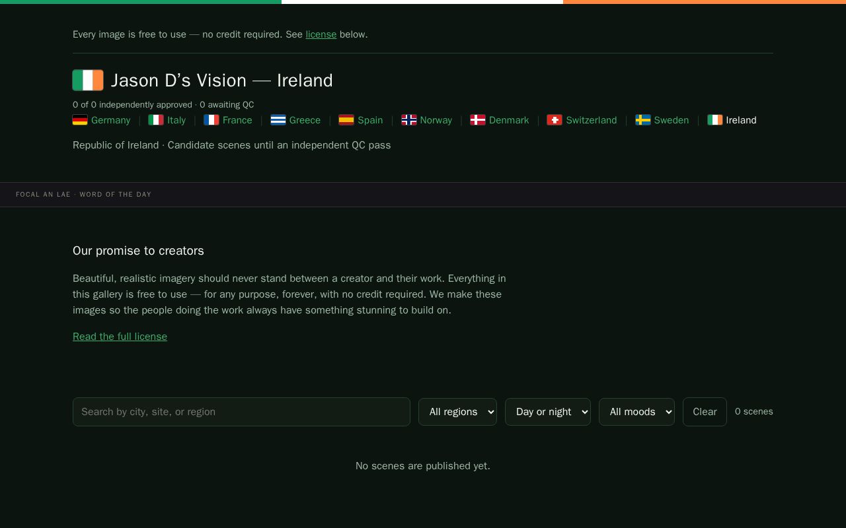The height and width of the screenshot is (528, 846).
Task: Click the Republic of Ireland description text
Action: coord(231,145)
